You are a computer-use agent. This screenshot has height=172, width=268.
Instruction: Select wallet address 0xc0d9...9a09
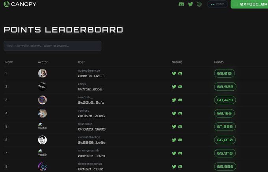point(92,129)
